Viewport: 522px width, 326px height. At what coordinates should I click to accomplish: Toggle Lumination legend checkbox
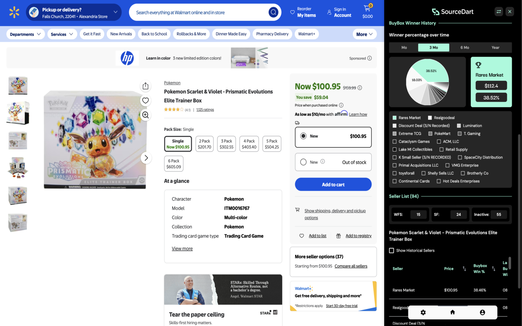[459, 126]
